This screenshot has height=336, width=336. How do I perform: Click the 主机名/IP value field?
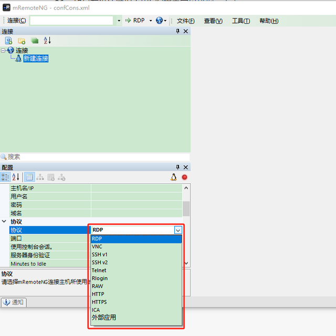click(136, 188)
